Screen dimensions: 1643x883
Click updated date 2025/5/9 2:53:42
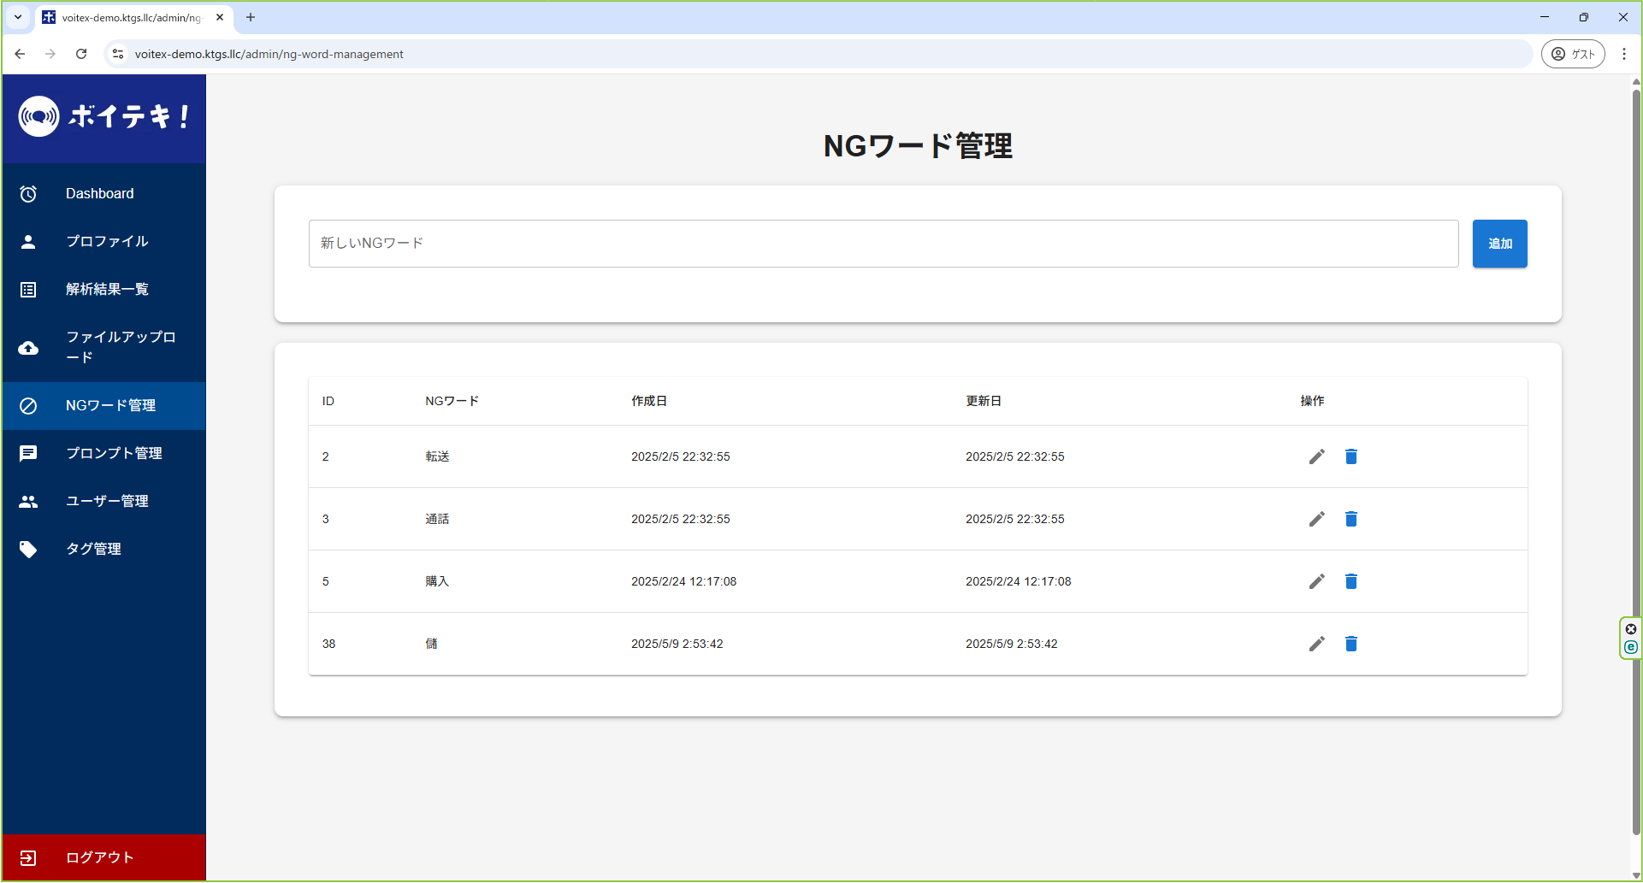pos(1012,644)
